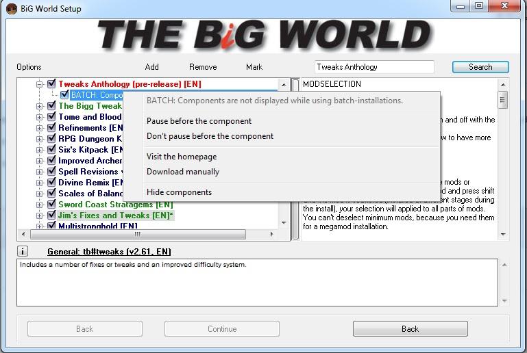Click mod tree scrollbar down arrow
527x353 pixels.
click(x=284, y=222)
